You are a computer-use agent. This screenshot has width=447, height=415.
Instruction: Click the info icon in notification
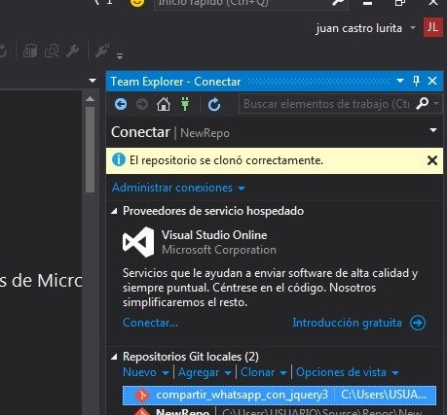coord(119,159)
